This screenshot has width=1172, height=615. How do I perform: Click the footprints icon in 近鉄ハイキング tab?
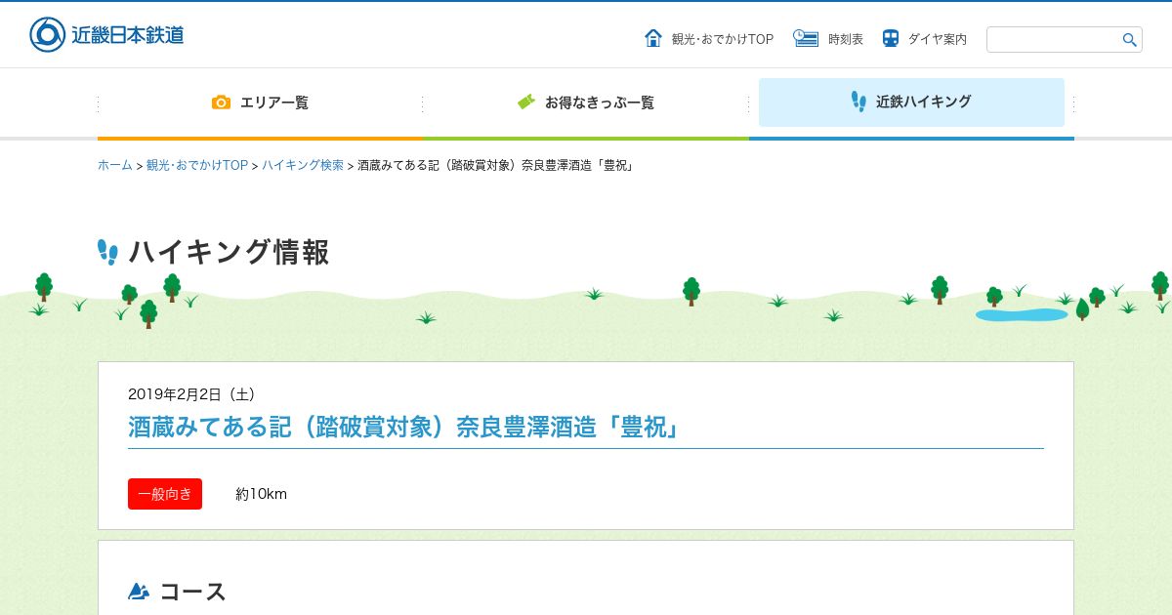tap(858, 102)
